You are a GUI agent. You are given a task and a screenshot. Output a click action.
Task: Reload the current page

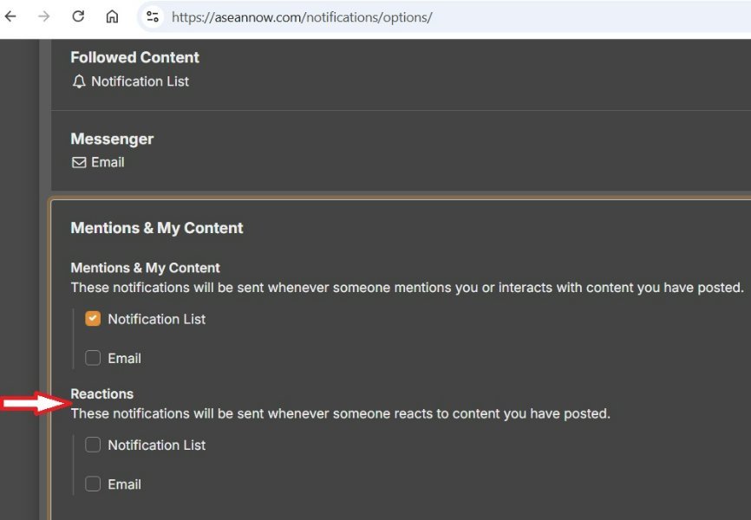(x=78, y=16)
